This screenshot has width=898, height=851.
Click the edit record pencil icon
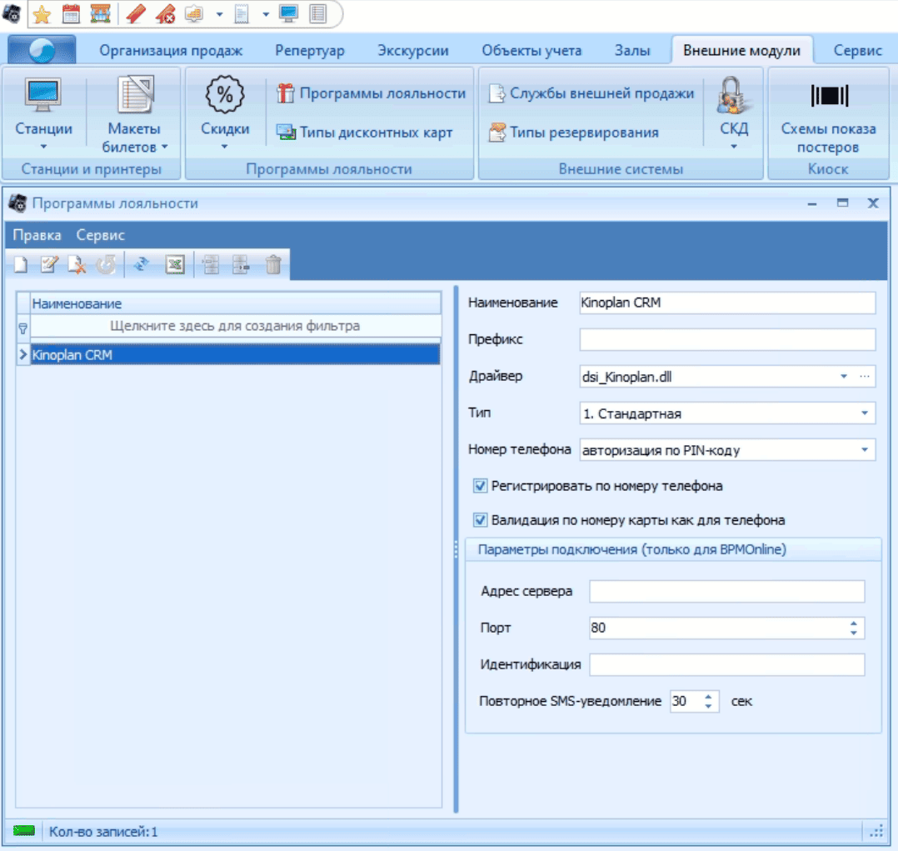click(49, 265)
